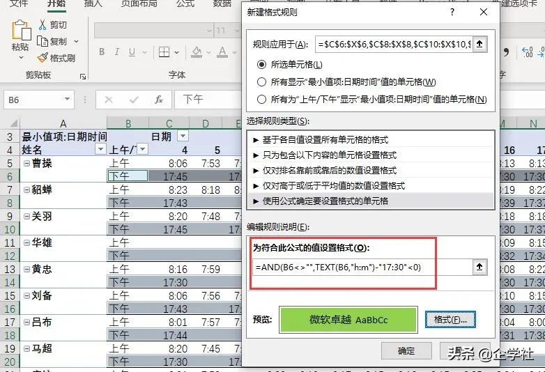Screen dimensions: 545x372
Task: Click the formula bar Enter checkmark icon
Action: click(x=134, y=100)
